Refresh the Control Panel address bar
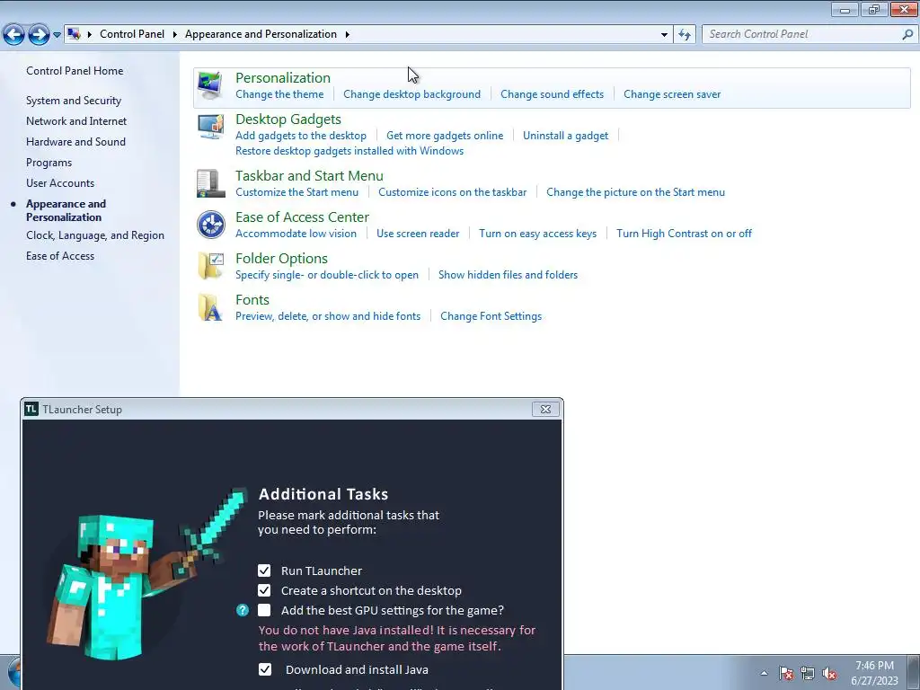This screenshot has width=920, height=690. pyautogui.click(x=685, y=35)
